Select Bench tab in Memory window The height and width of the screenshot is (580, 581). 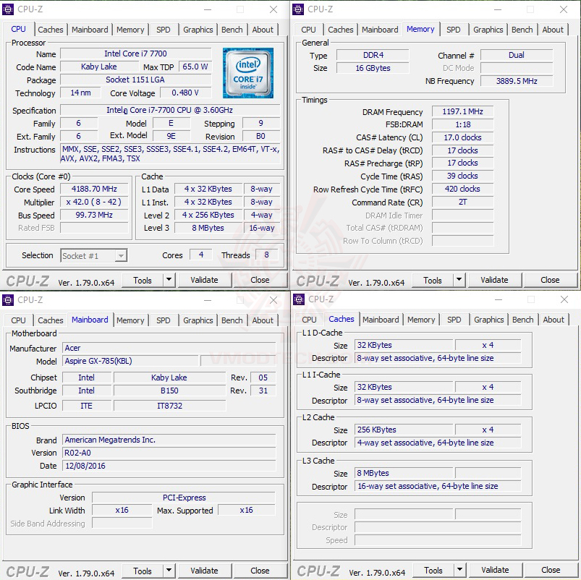[522, 30]
